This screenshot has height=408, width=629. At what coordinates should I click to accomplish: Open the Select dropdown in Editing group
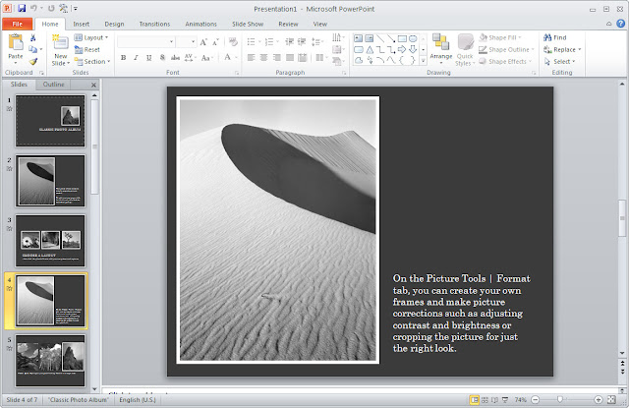(x=559, y=61)
